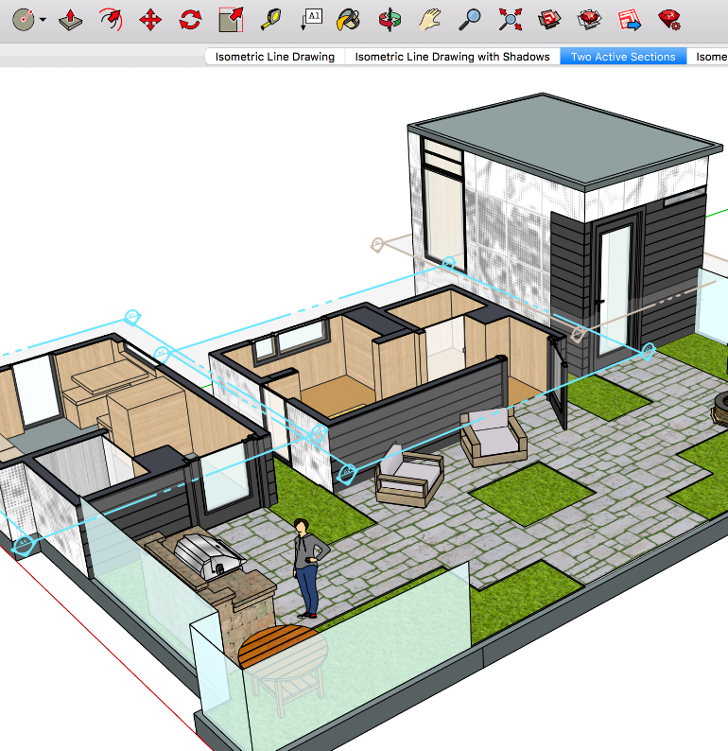
Task: Select the Scale tool
Action: tap(232, 20)
